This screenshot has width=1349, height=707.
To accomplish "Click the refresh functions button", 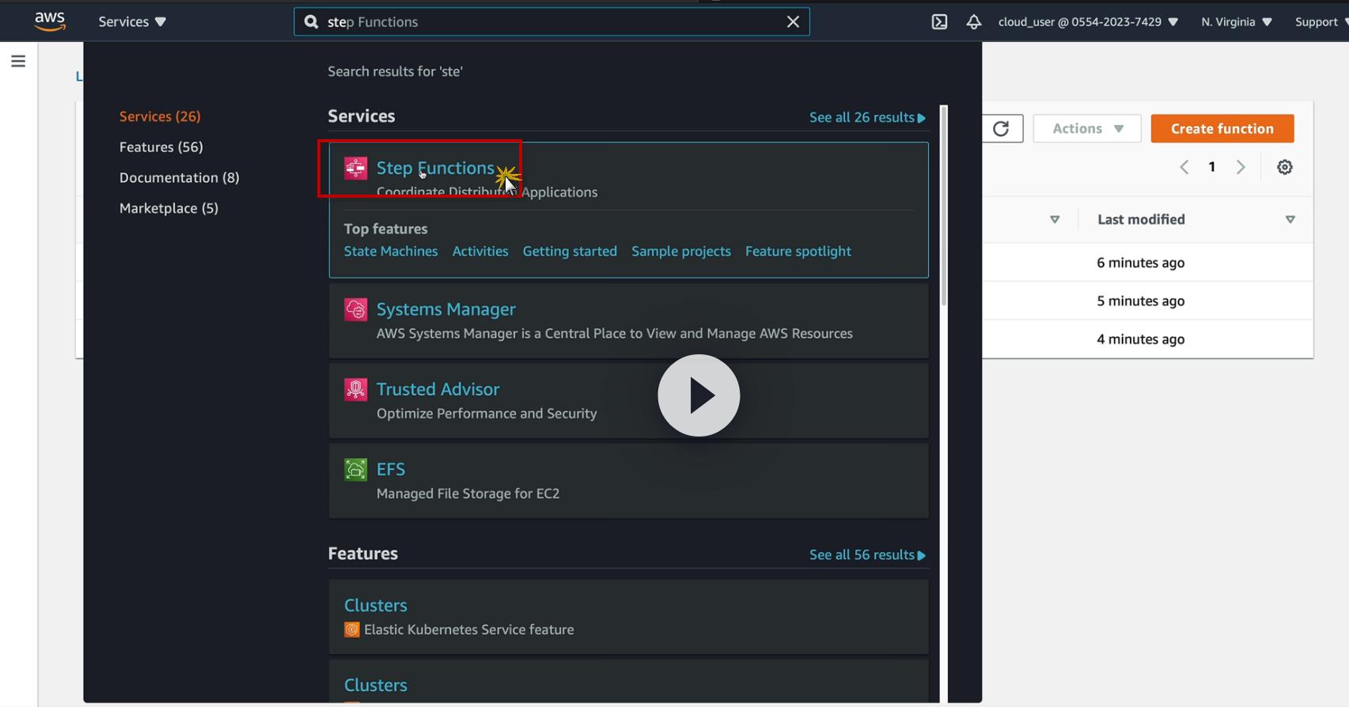I will (1001, 129).
